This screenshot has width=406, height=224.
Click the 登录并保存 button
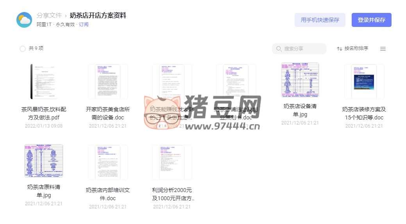[371, 20]
